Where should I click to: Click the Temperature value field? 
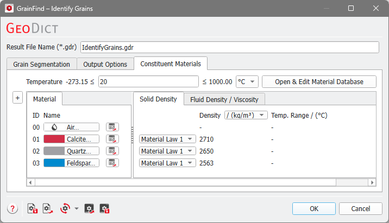coord(148,81)
